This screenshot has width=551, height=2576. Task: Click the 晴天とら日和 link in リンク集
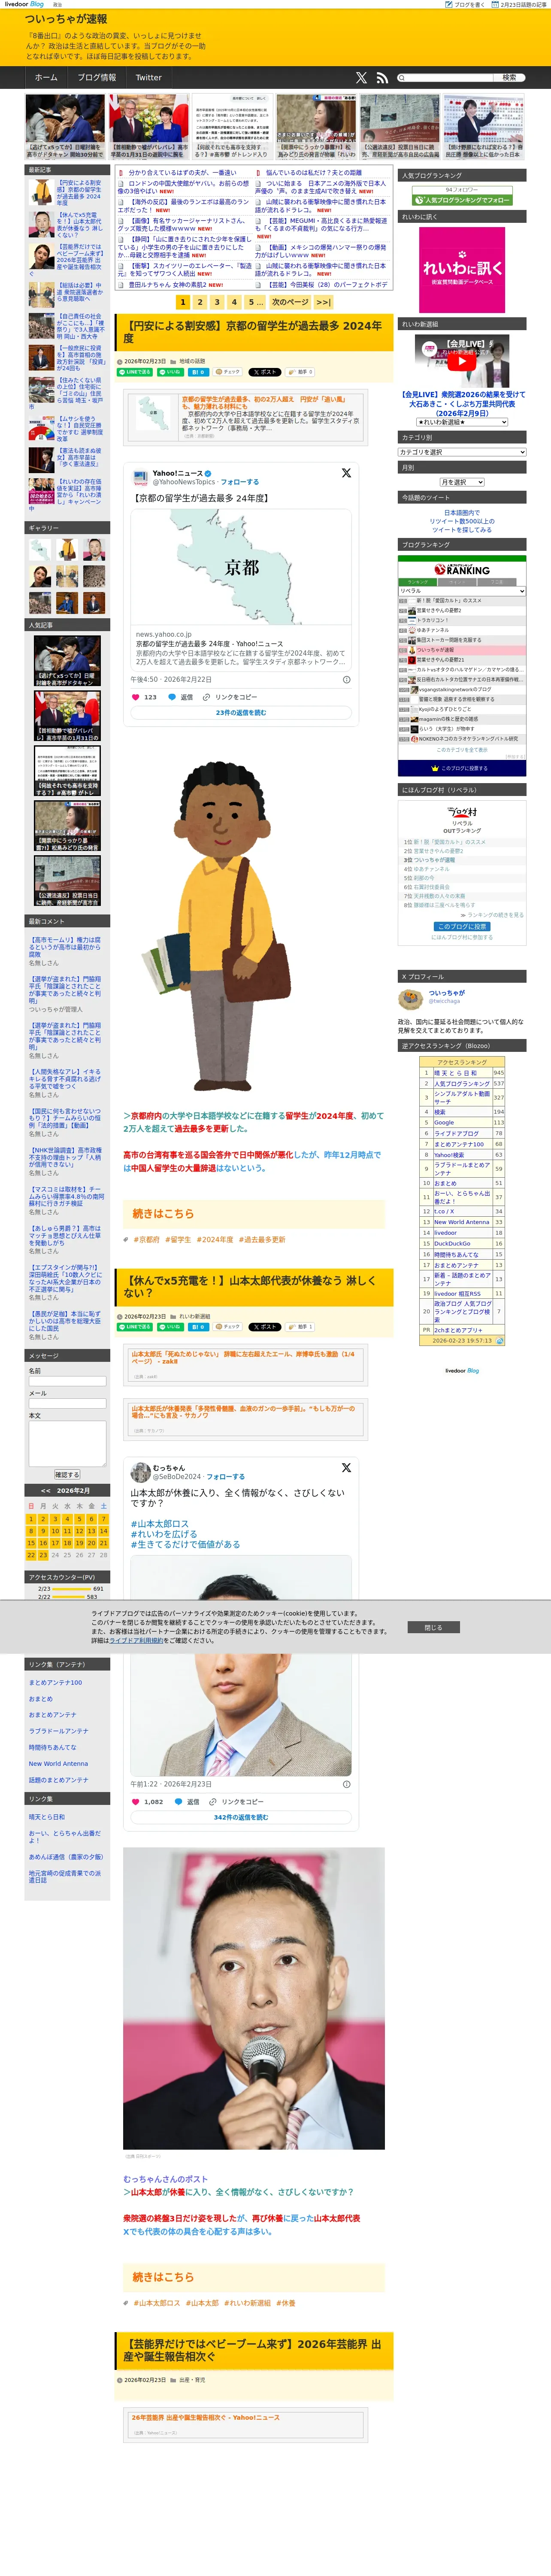(x=47, y=1817)
